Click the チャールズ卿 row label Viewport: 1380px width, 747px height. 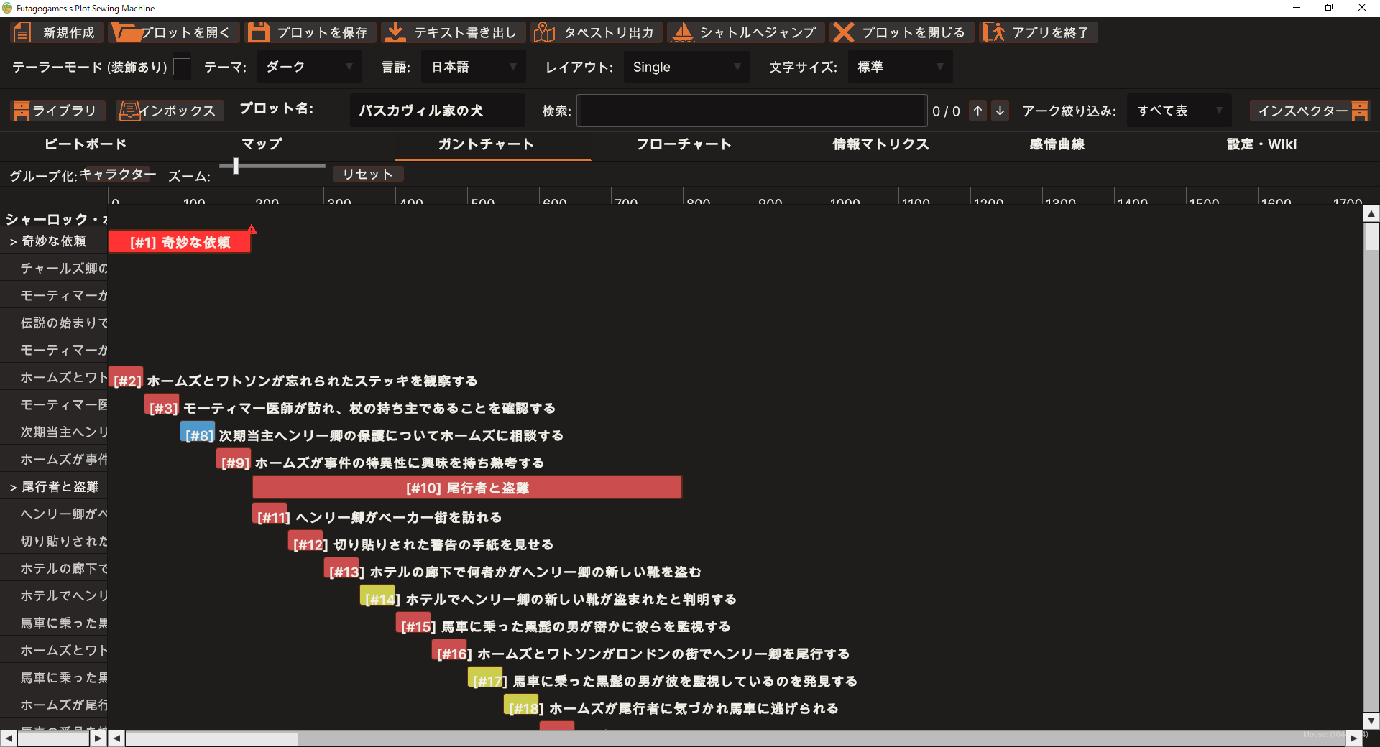64,269
